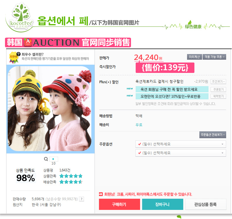Click the 미리계산 button
This screenshot has width=232, height=219.
coord(194,57)
